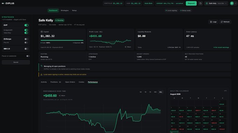Click the EVPLUS logo icon
The height and width of the screenshot is (133, 238).
click(x=3, y=3)
